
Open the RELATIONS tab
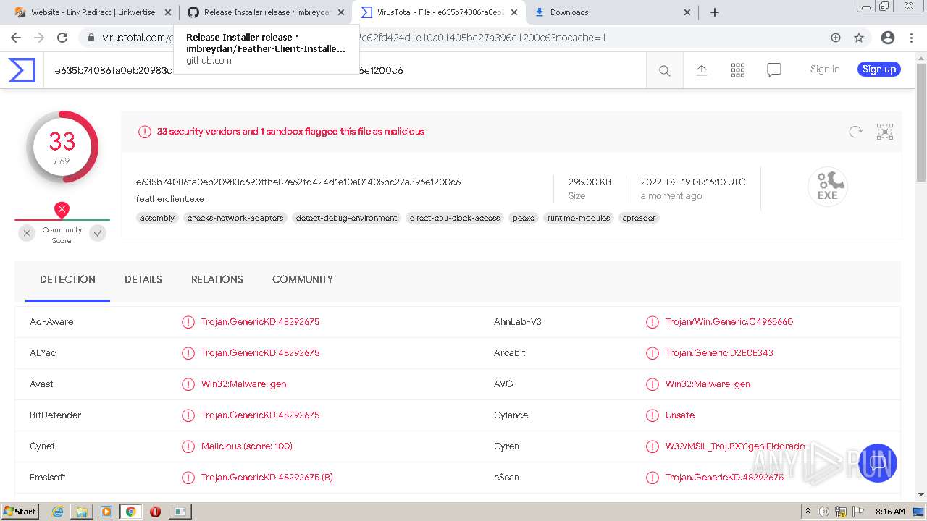click(x=217, y=279)
